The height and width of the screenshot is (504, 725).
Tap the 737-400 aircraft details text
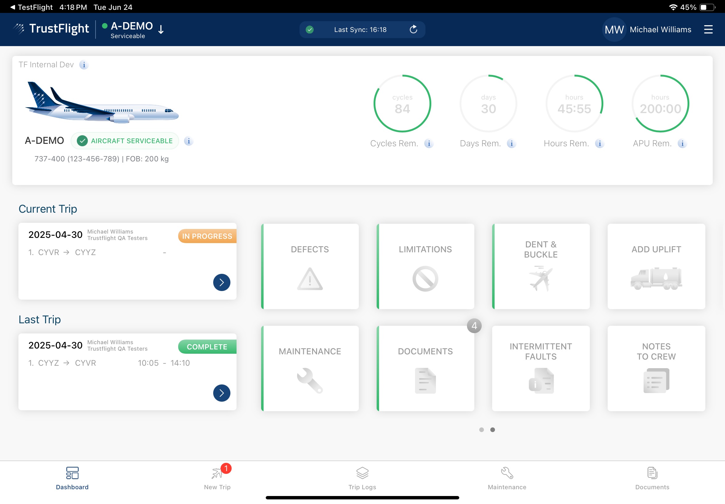tap(101, 159)
